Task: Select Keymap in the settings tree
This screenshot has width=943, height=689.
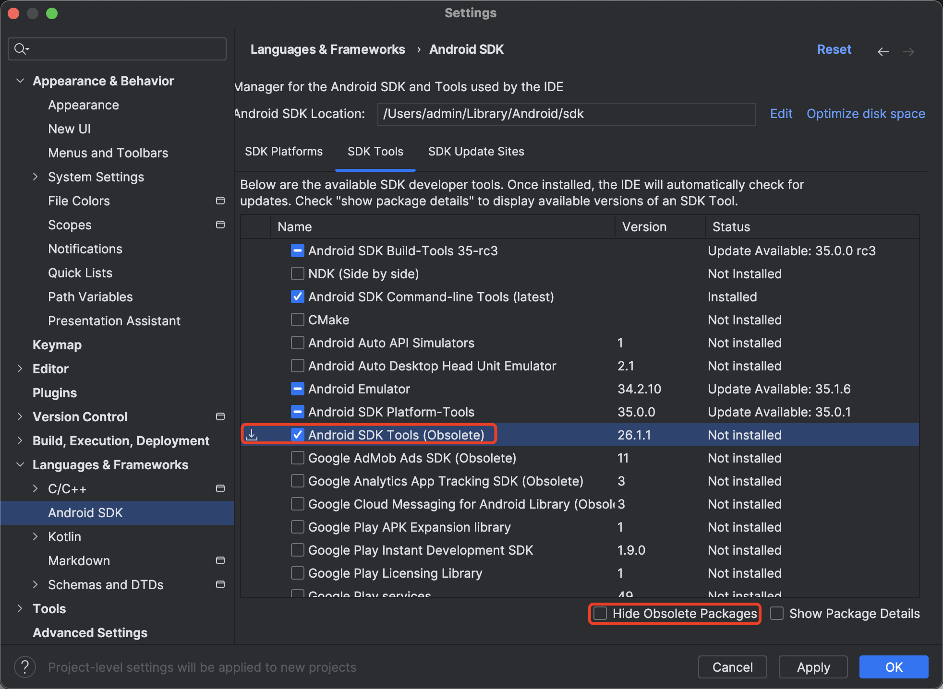Action: click(x=57, y=344)
